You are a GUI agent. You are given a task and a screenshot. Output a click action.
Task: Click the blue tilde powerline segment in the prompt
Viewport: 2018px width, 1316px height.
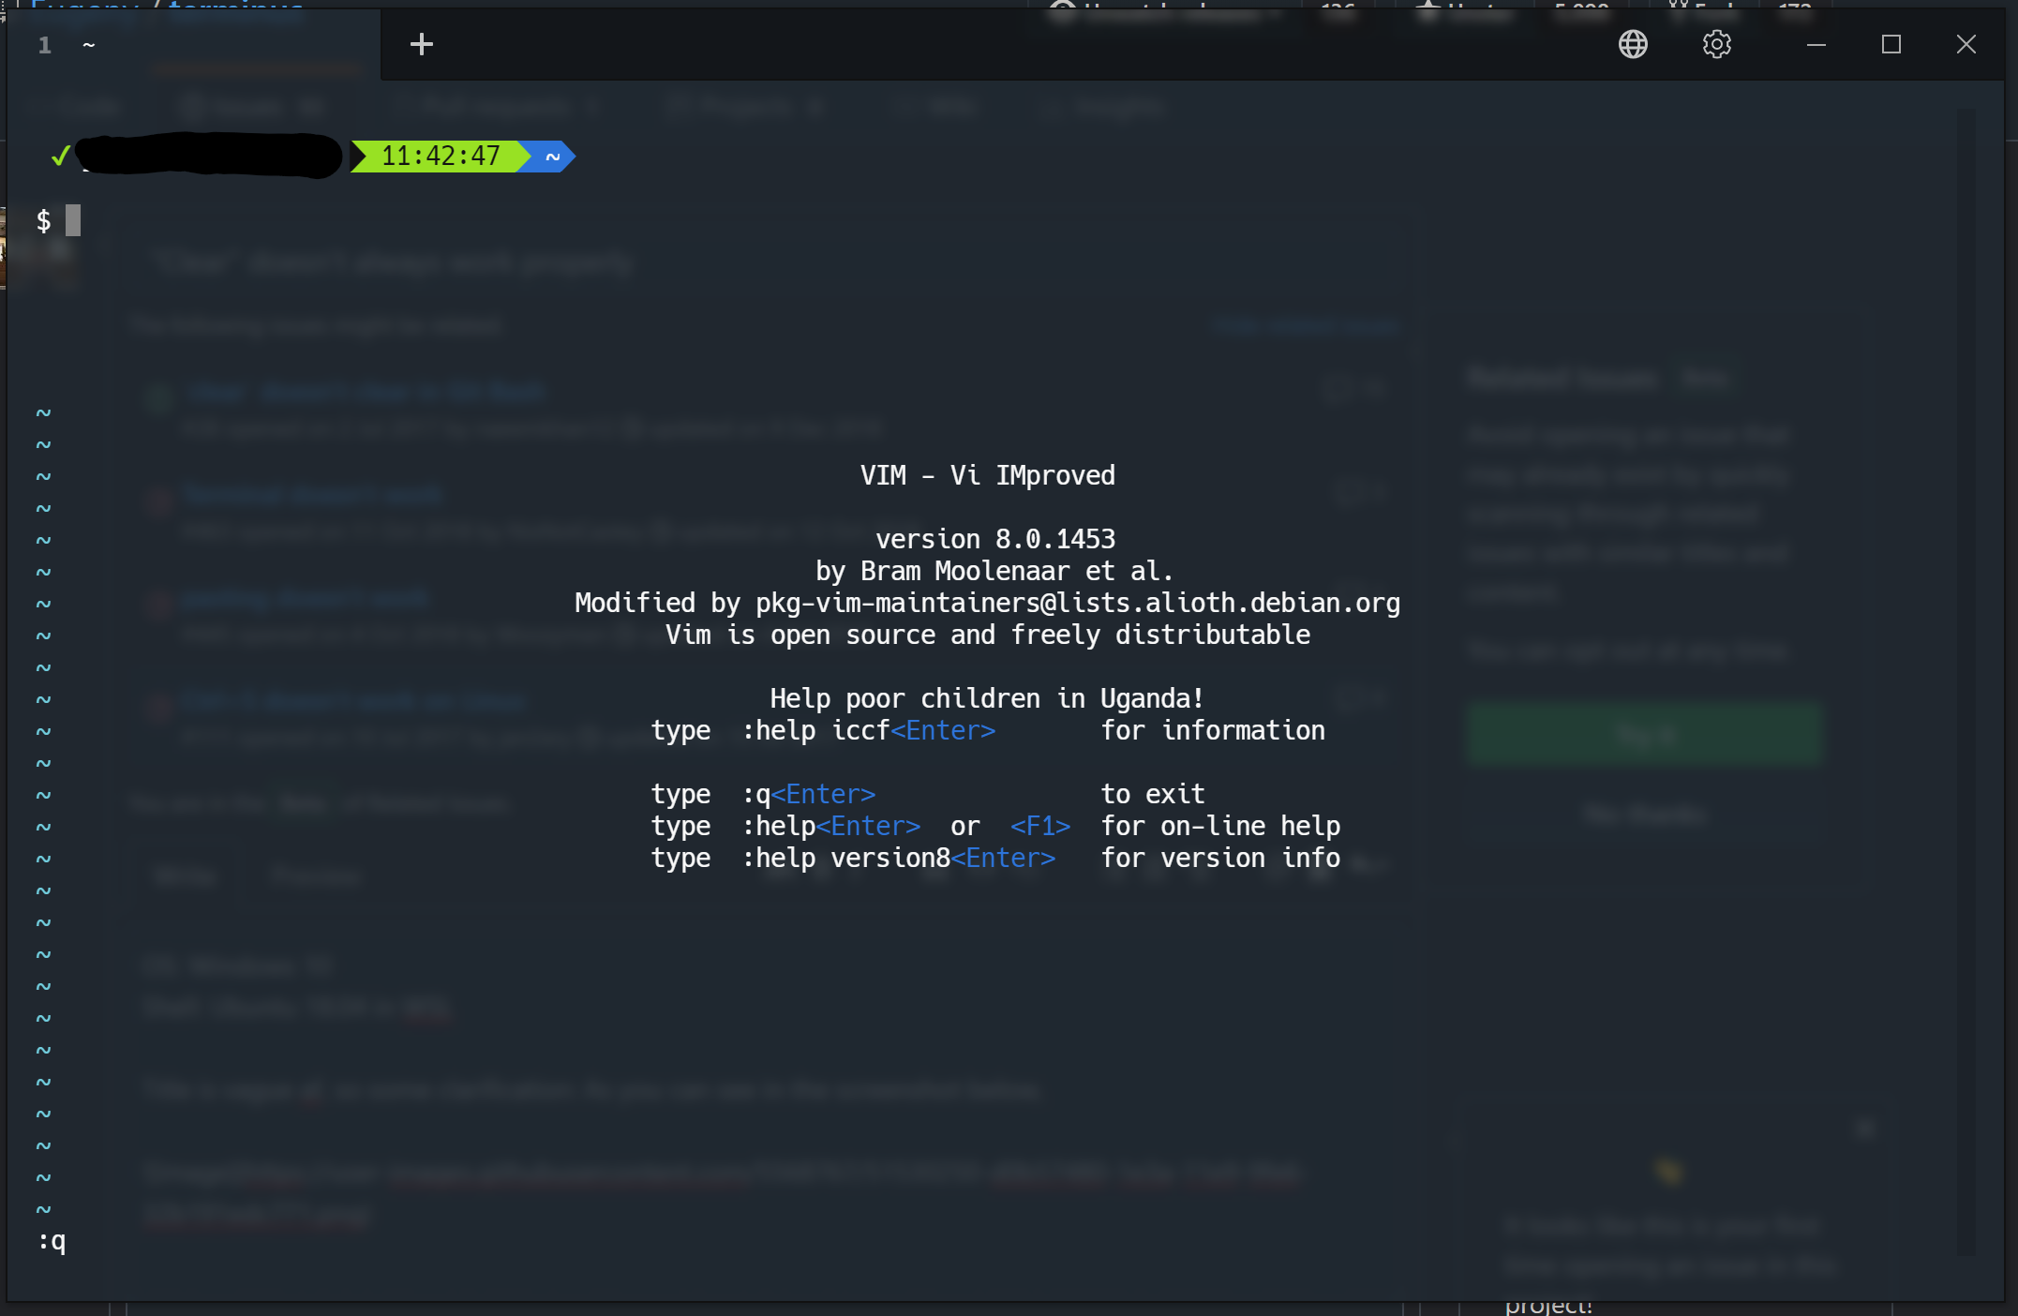[x=551, y=157]
